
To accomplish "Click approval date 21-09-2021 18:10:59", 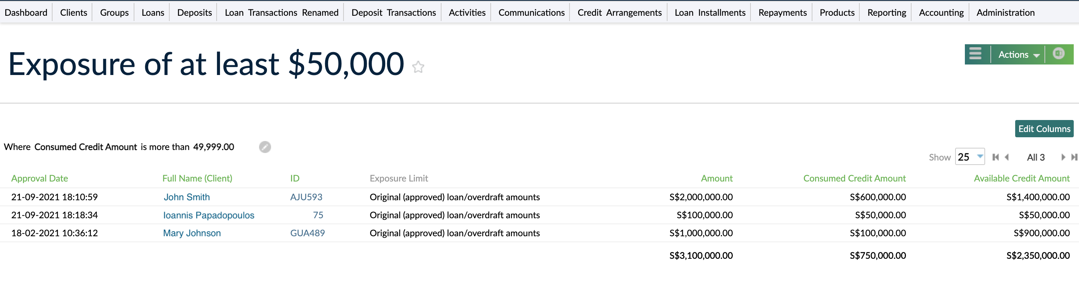I will (54, 197).
